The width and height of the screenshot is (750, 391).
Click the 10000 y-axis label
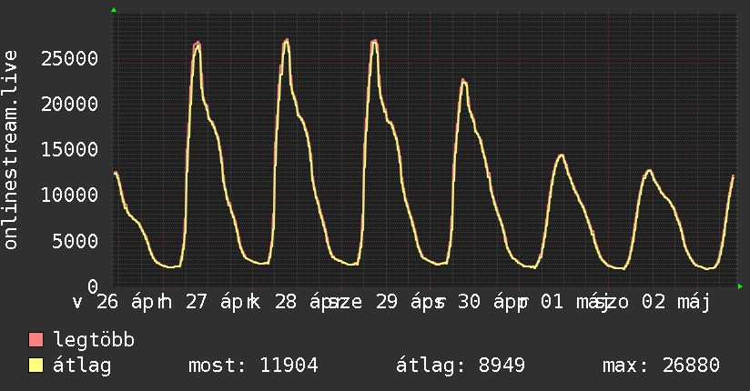point(69,195)
